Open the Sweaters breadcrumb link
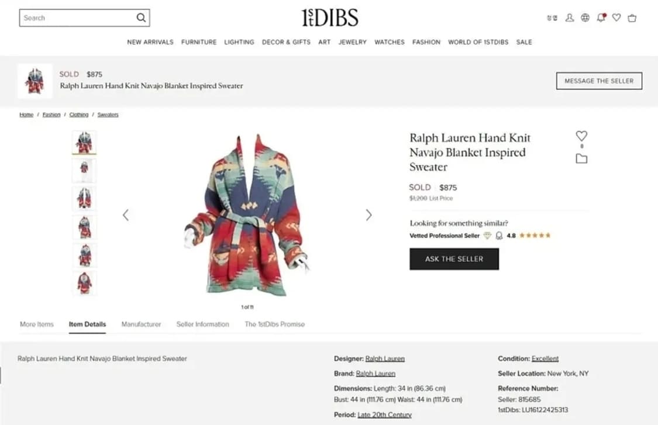 108,115
